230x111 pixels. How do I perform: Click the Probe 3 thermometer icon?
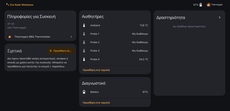click(x=84, y=51)
